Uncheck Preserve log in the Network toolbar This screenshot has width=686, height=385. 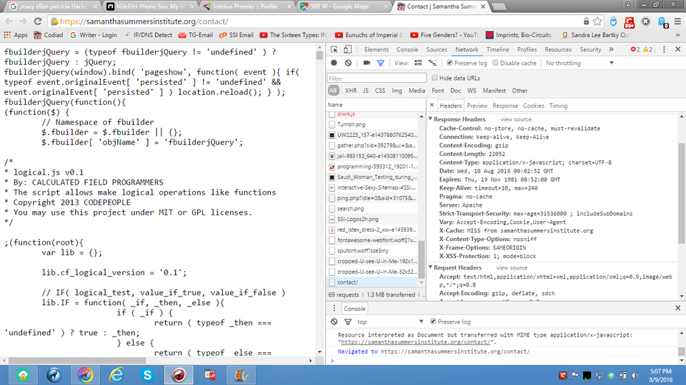[450, 63]
